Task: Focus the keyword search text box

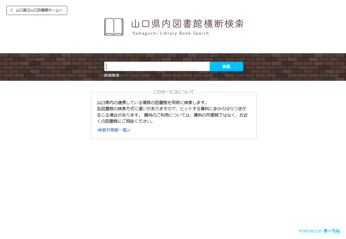Action: [x=157, y=66]
